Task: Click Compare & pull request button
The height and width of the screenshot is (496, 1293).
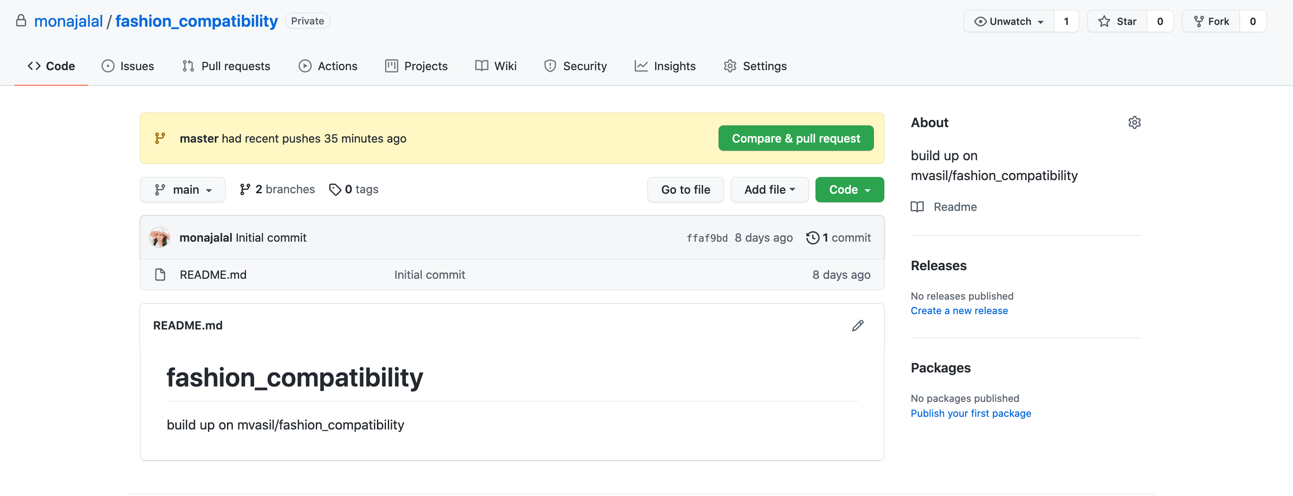Action: tap(796, 138)
